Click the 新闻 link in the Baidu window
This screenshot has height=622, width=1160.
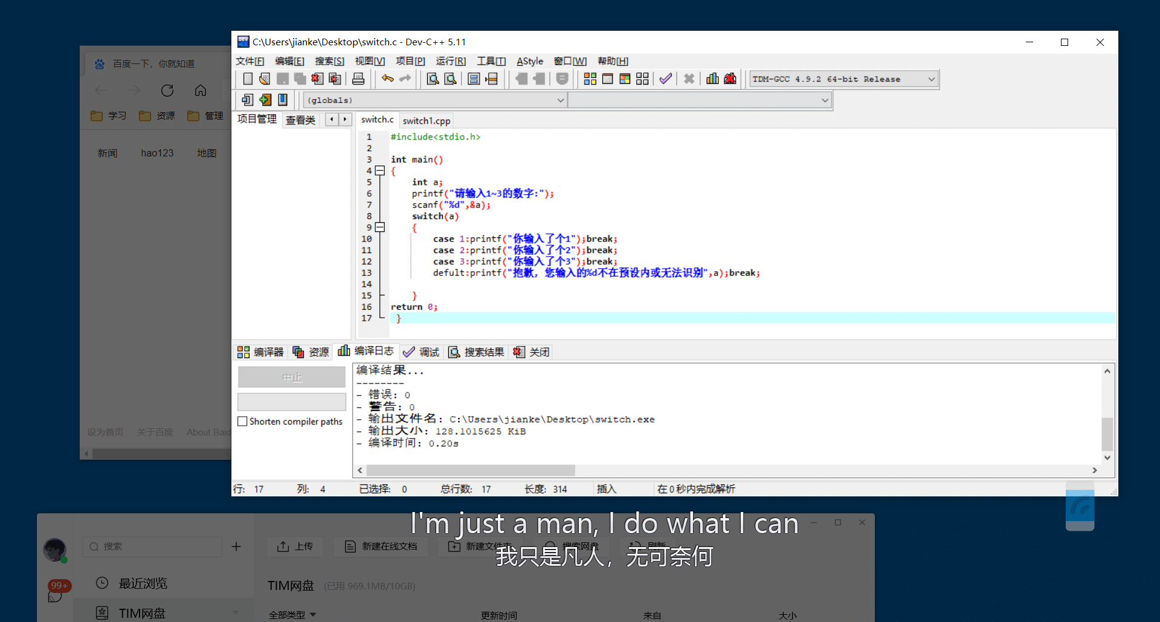click(x=108, y=153)
